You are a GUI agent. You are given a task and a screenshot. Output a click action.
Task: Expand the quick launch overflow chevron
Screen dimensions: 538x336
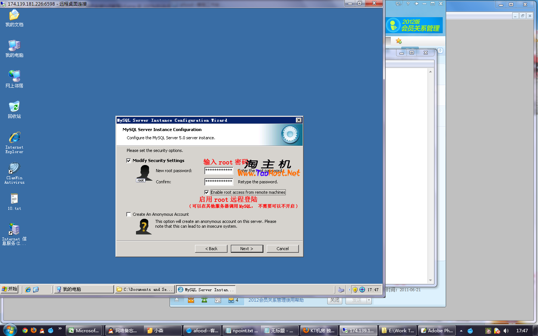point(60,329)
